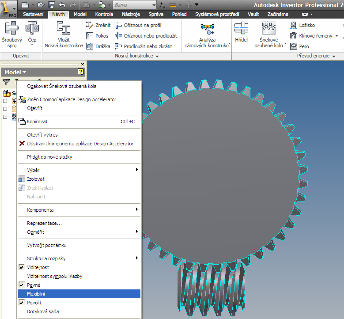Image resolution: width=344 pixels, height=319 pixels.
Task: Select the Hřídel shaft tool
Action: pyautogui.click(x=241, y=32)
